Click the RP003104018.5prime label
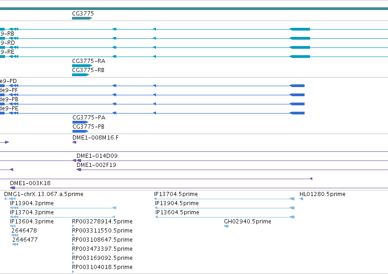The image size is (388, 274). tap(102, 267)
